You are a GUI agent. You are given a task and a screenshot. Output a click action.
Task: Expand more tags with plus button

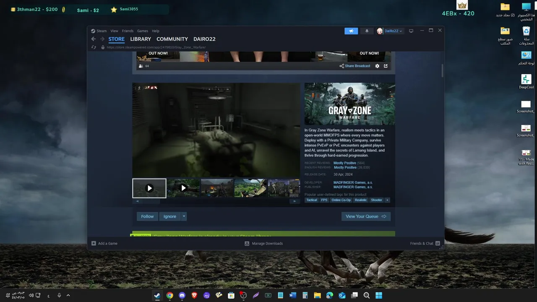(x=387, y=200)
